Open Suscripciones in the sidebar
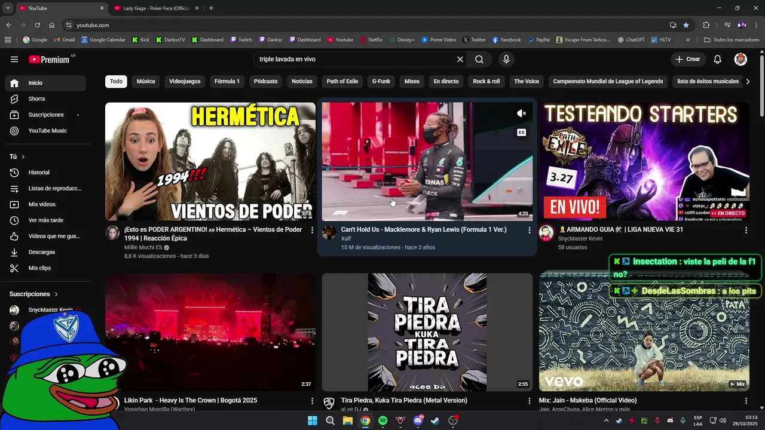The width and height of the screenshot is (765, 430). [45, 115]
